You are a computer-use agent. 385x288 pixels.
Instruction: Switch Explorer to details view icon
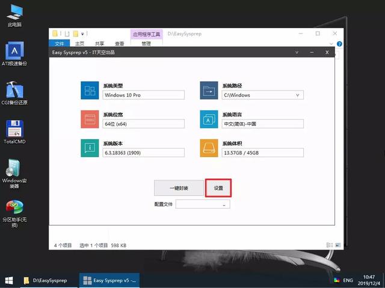(x=330, y=245)
